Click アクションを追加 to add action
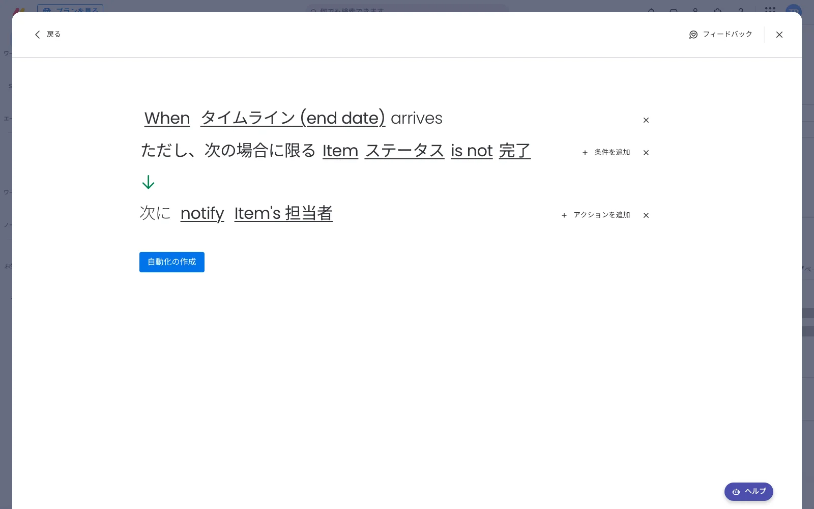Viewport: 814px width, 509px height. [x=596, y=215]
